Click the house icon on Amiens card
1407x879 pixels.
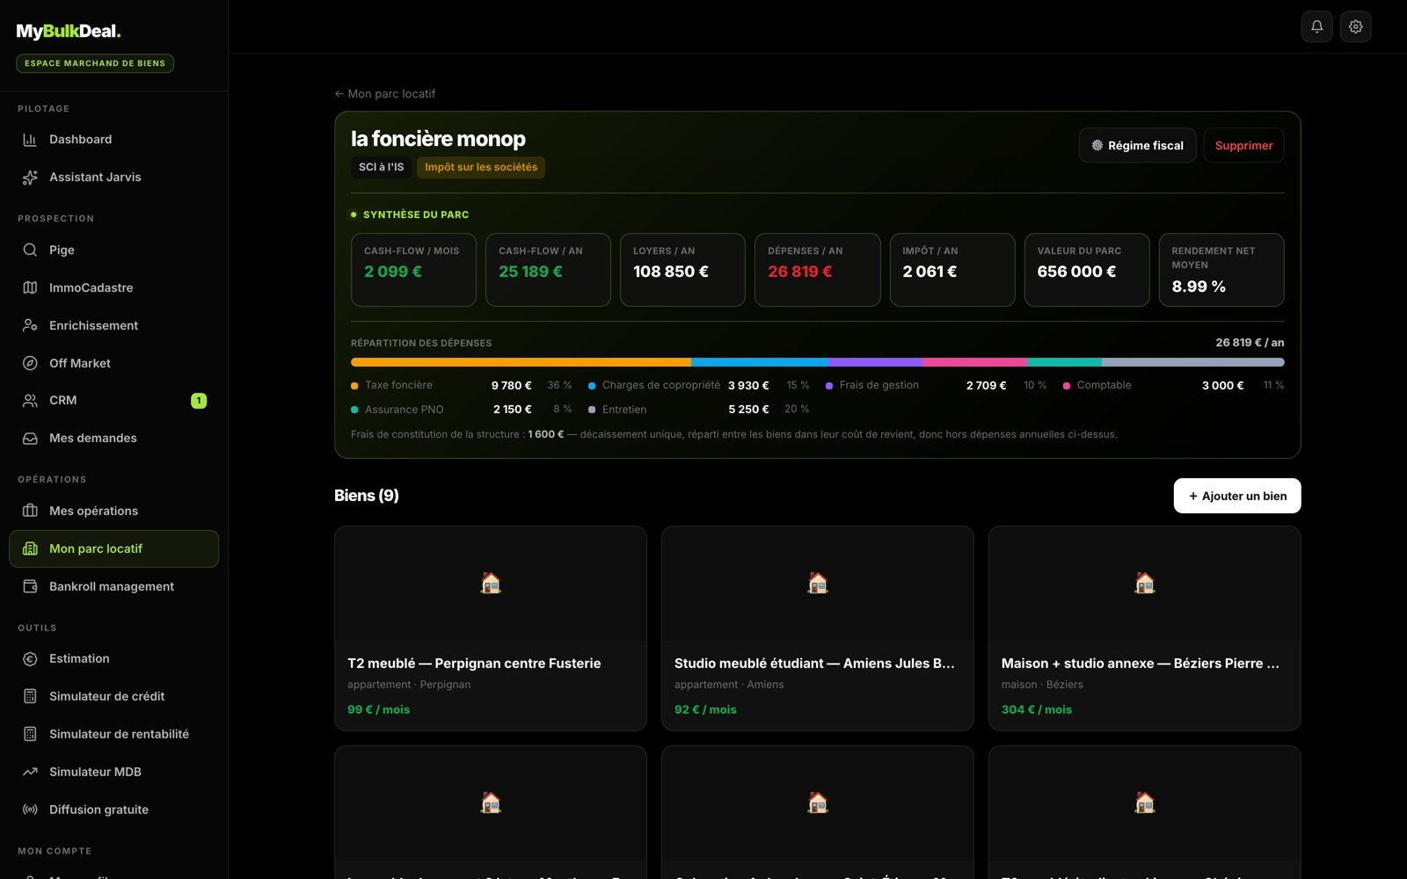(818, 583)
